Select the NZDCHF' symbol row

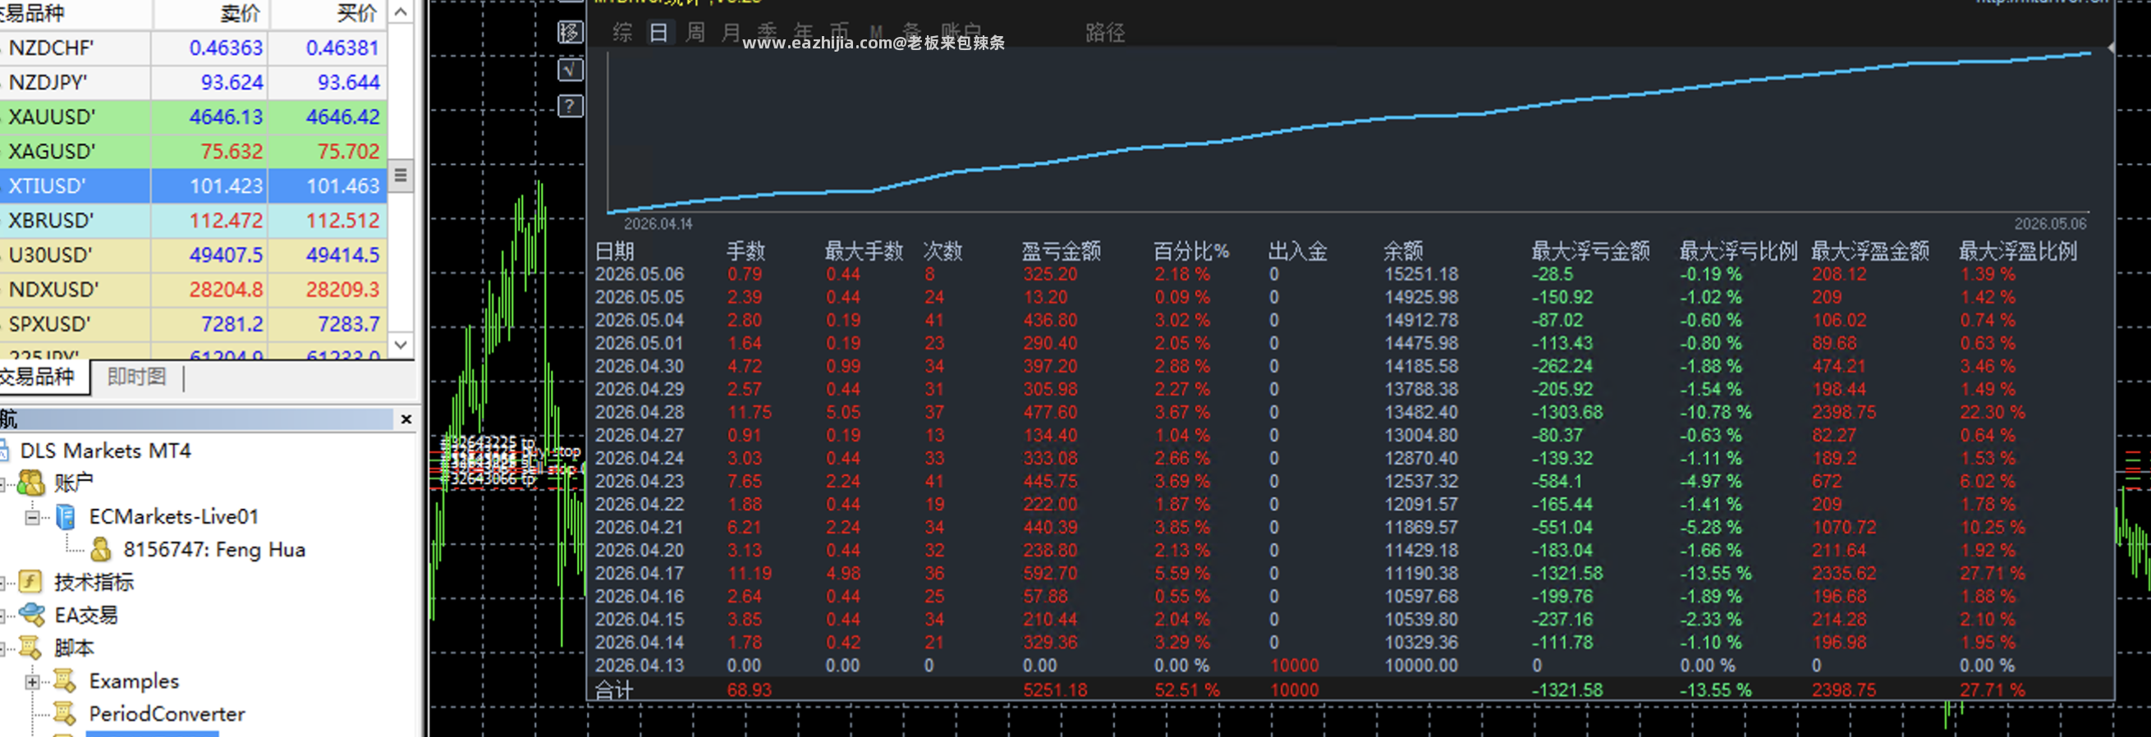194,48
